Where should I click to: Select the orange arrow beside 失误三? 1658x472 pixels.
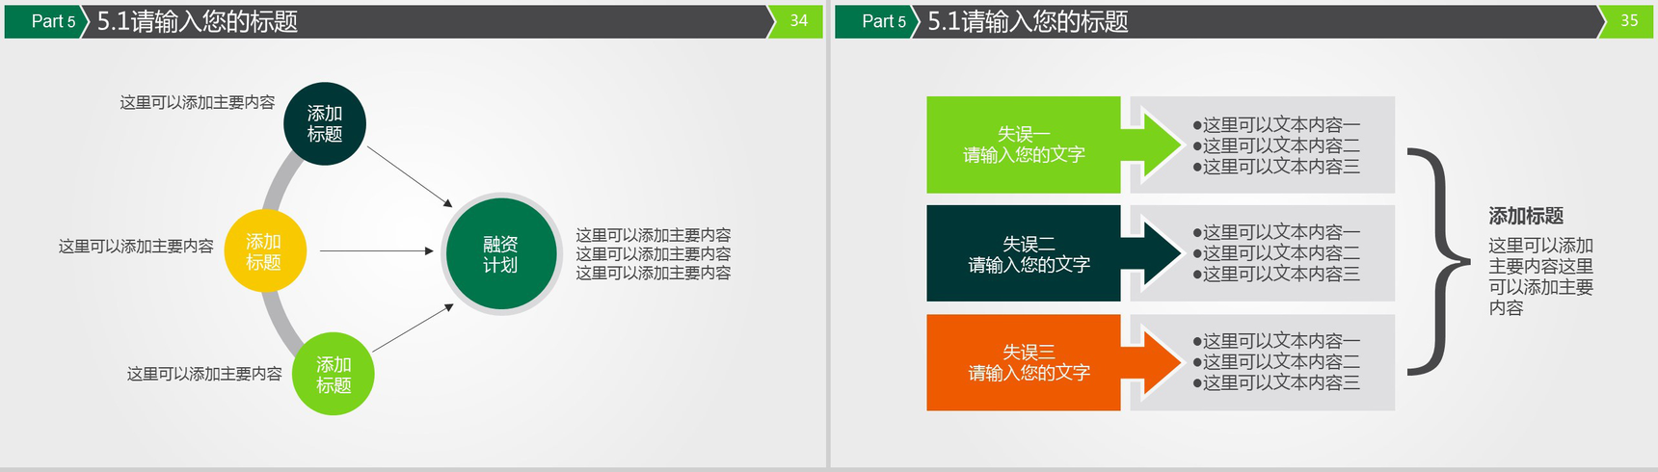[x=1157, y=362]
